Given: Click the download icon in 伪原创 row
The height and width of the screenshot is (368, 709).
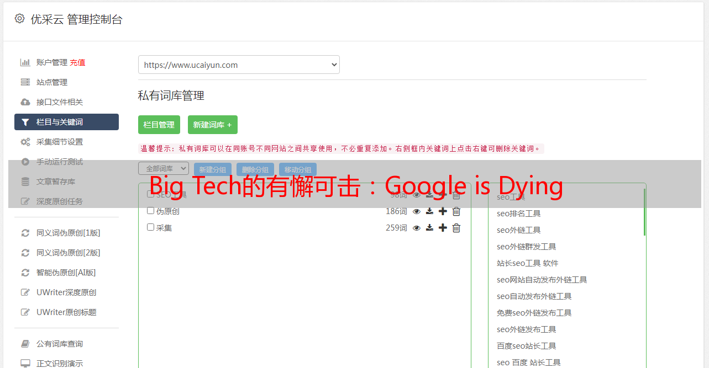Looking at the screenshot, I should coord(429,211).
